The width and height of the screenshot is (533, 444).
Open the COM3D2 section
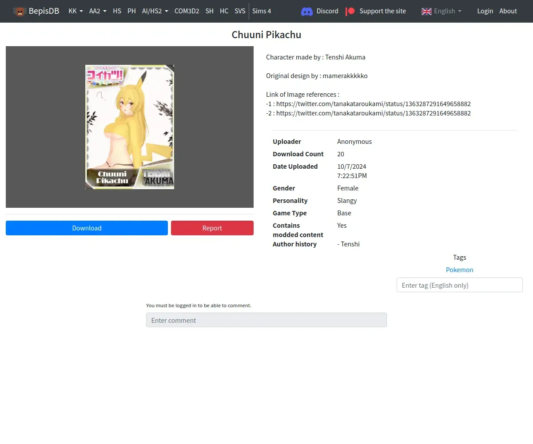187,11
